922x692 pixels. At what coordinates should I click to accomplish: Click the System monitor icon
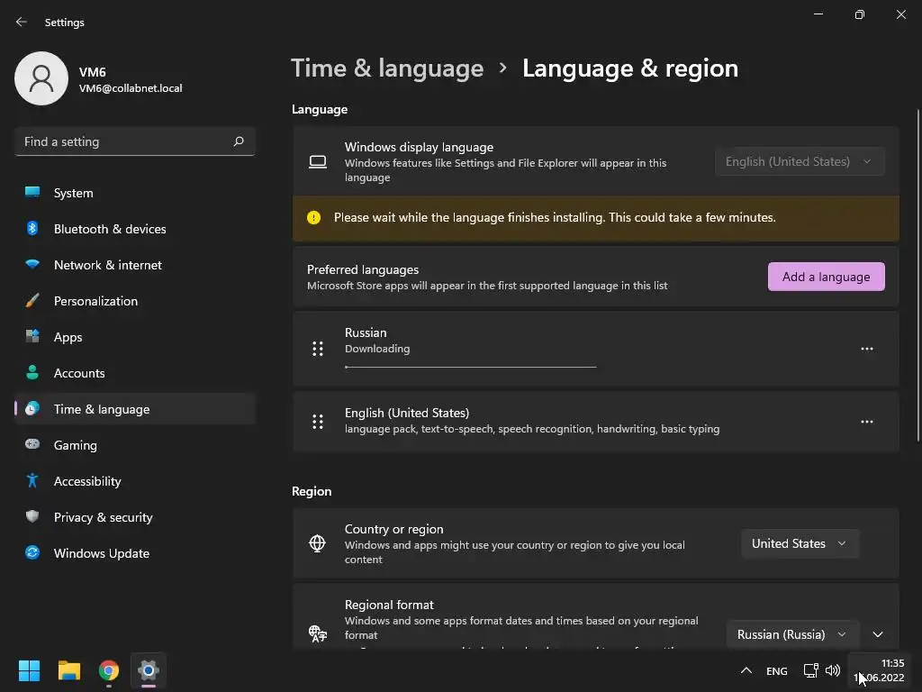(32, 193)
